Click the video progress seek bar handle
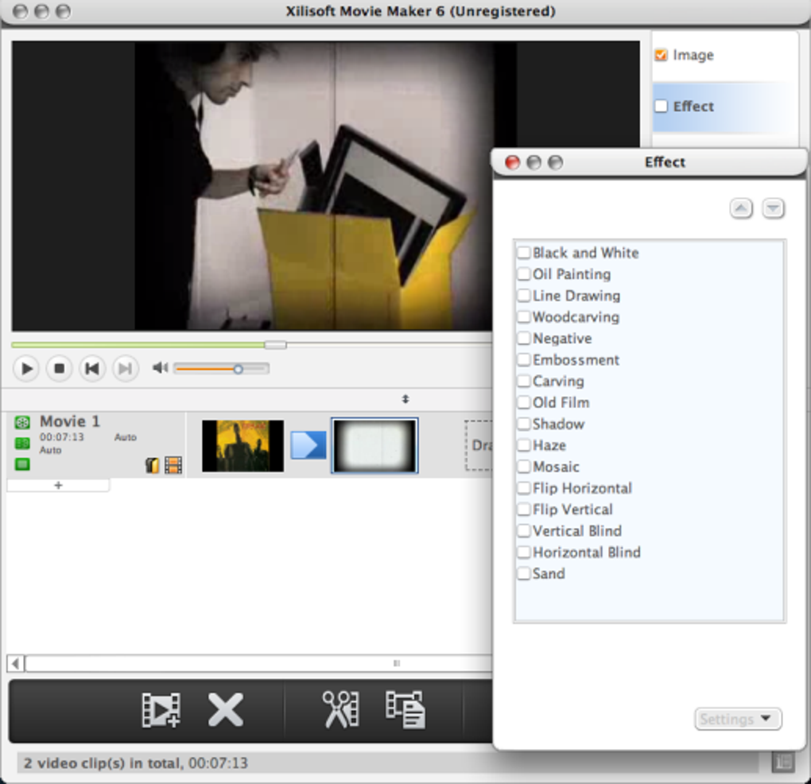 pyautogui.click(x=276, y=345)
